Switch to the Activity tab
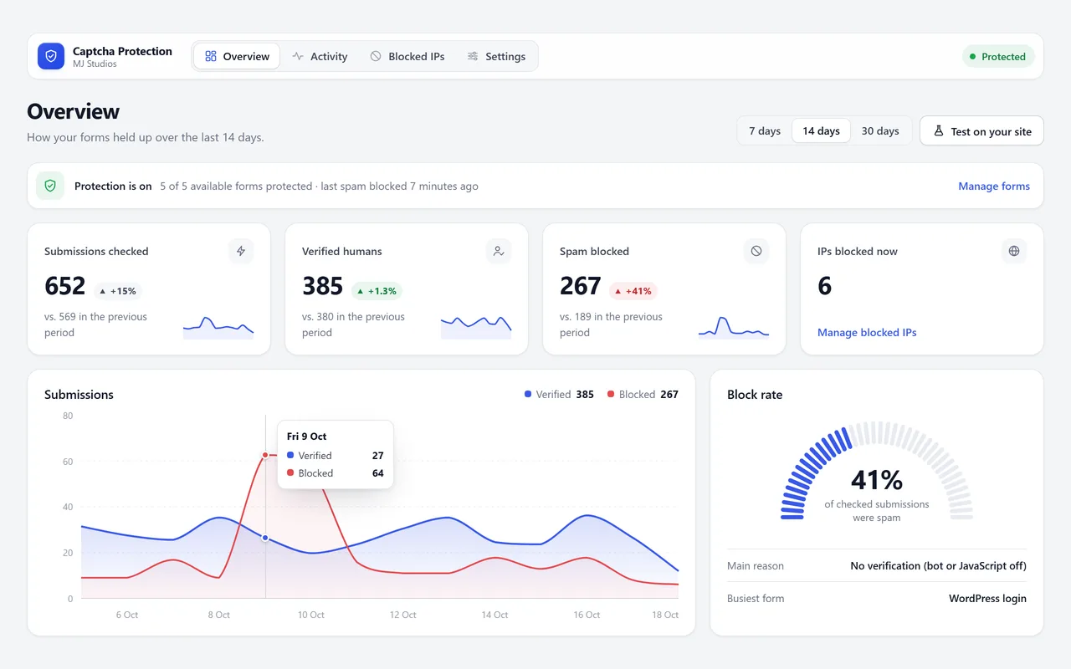Screen dimensions: 1071x669 click(x=320, y=56)
